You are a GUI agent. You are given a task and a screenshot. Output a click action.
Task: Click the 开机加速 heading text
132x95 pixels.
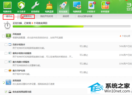pyautogui.click(x=17, y=34)
